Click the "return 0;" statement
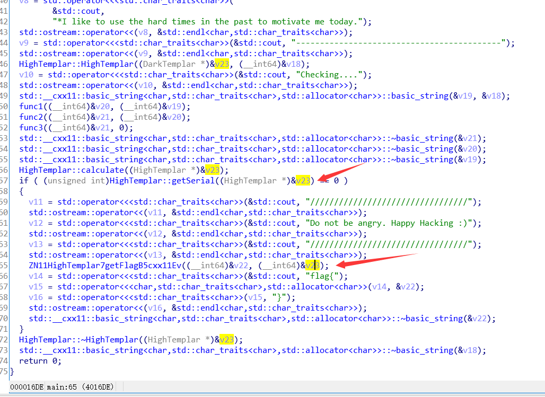The image size is (545, 397). click(x=40, y=361)
